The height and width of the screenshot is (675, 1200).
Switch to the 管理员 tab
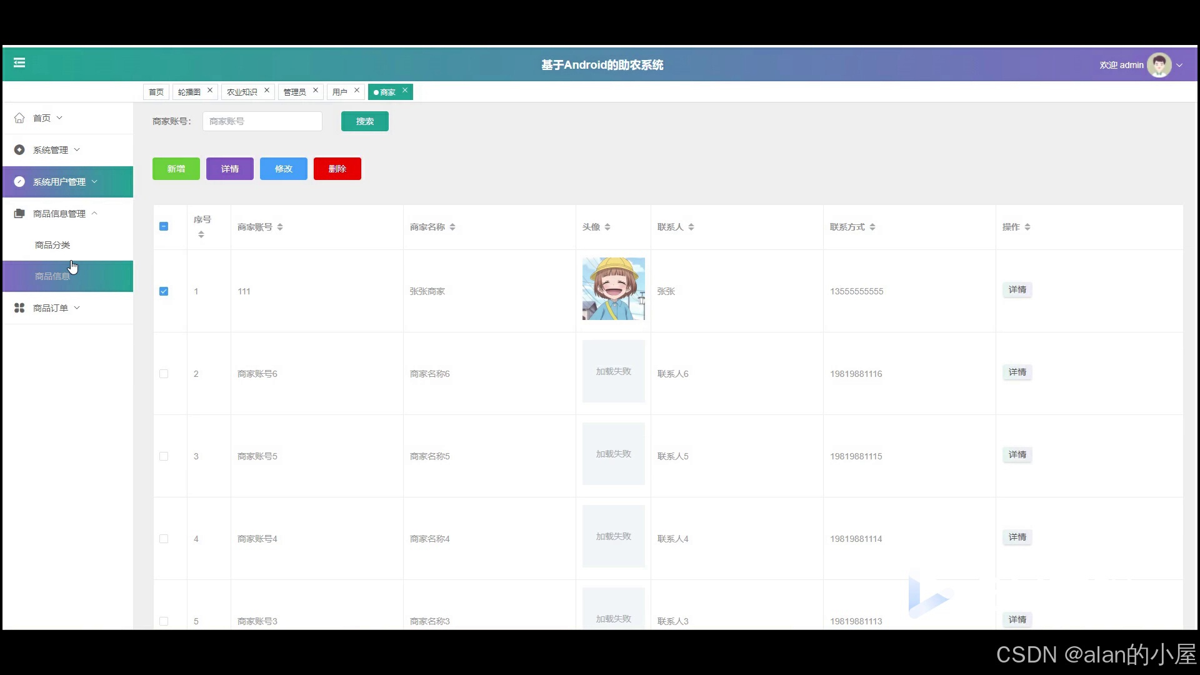point(294,92)
